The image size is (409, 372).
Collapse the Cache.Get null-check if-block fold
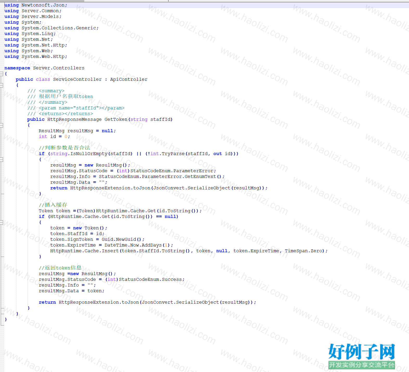coord(1,222)
